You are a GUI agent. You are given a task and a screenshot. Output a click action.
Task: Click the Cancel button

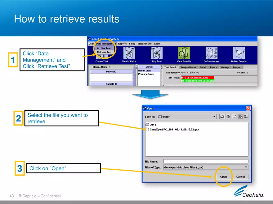pos(241,176)
